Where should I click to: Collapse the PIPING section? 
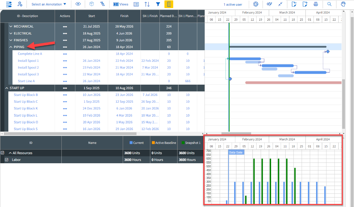pyautogui.click(x=10, y=47)
